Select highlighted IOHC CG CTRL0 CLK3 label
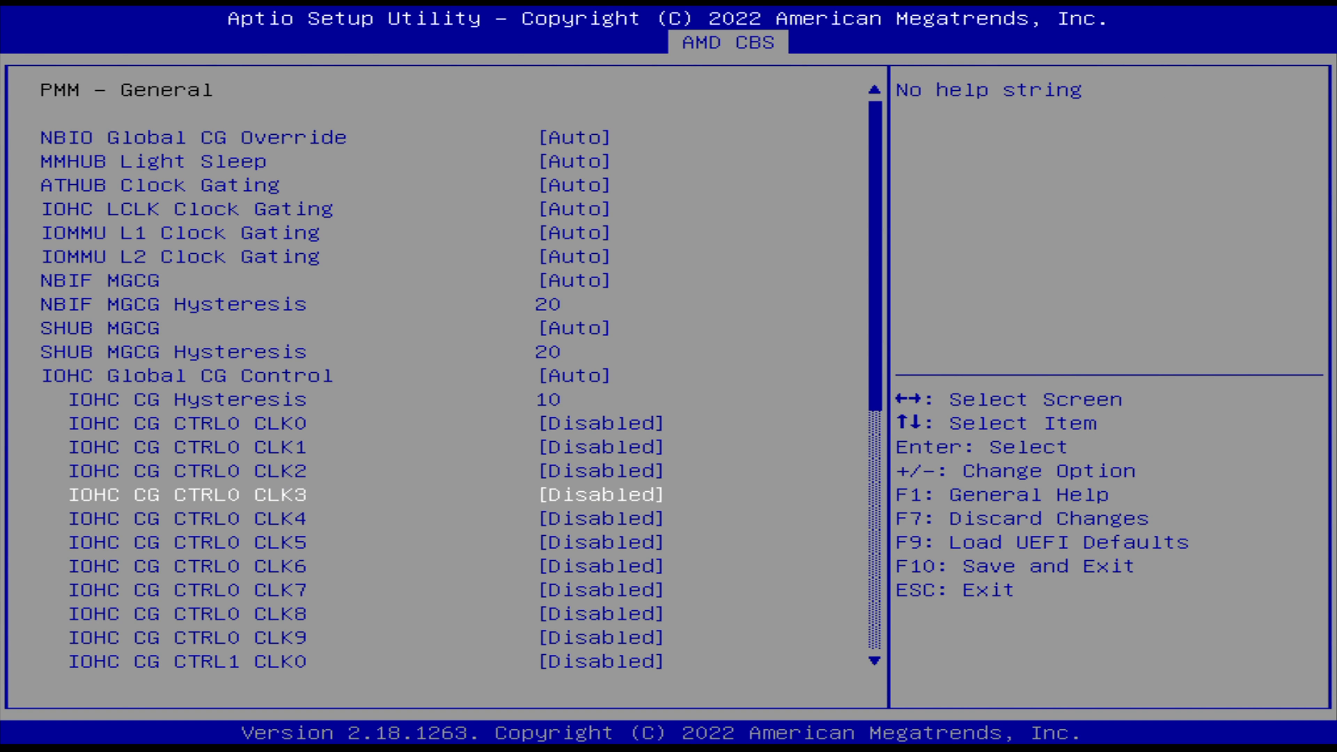This screenshot has height=752, width=1337. click(187, 495)
